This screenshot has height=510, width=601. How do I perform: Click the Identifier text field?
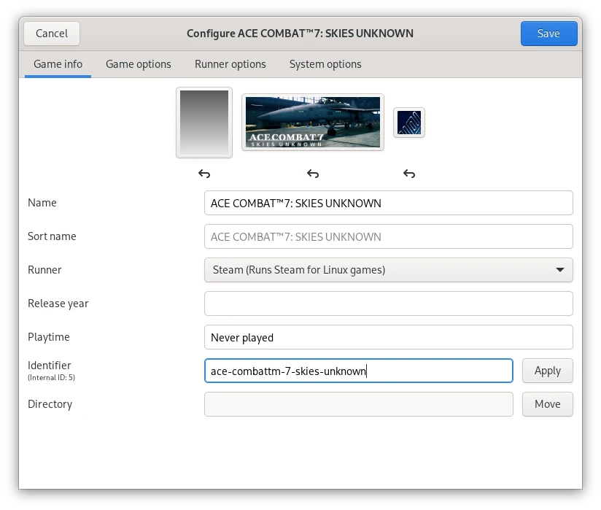tap(358, 371)
